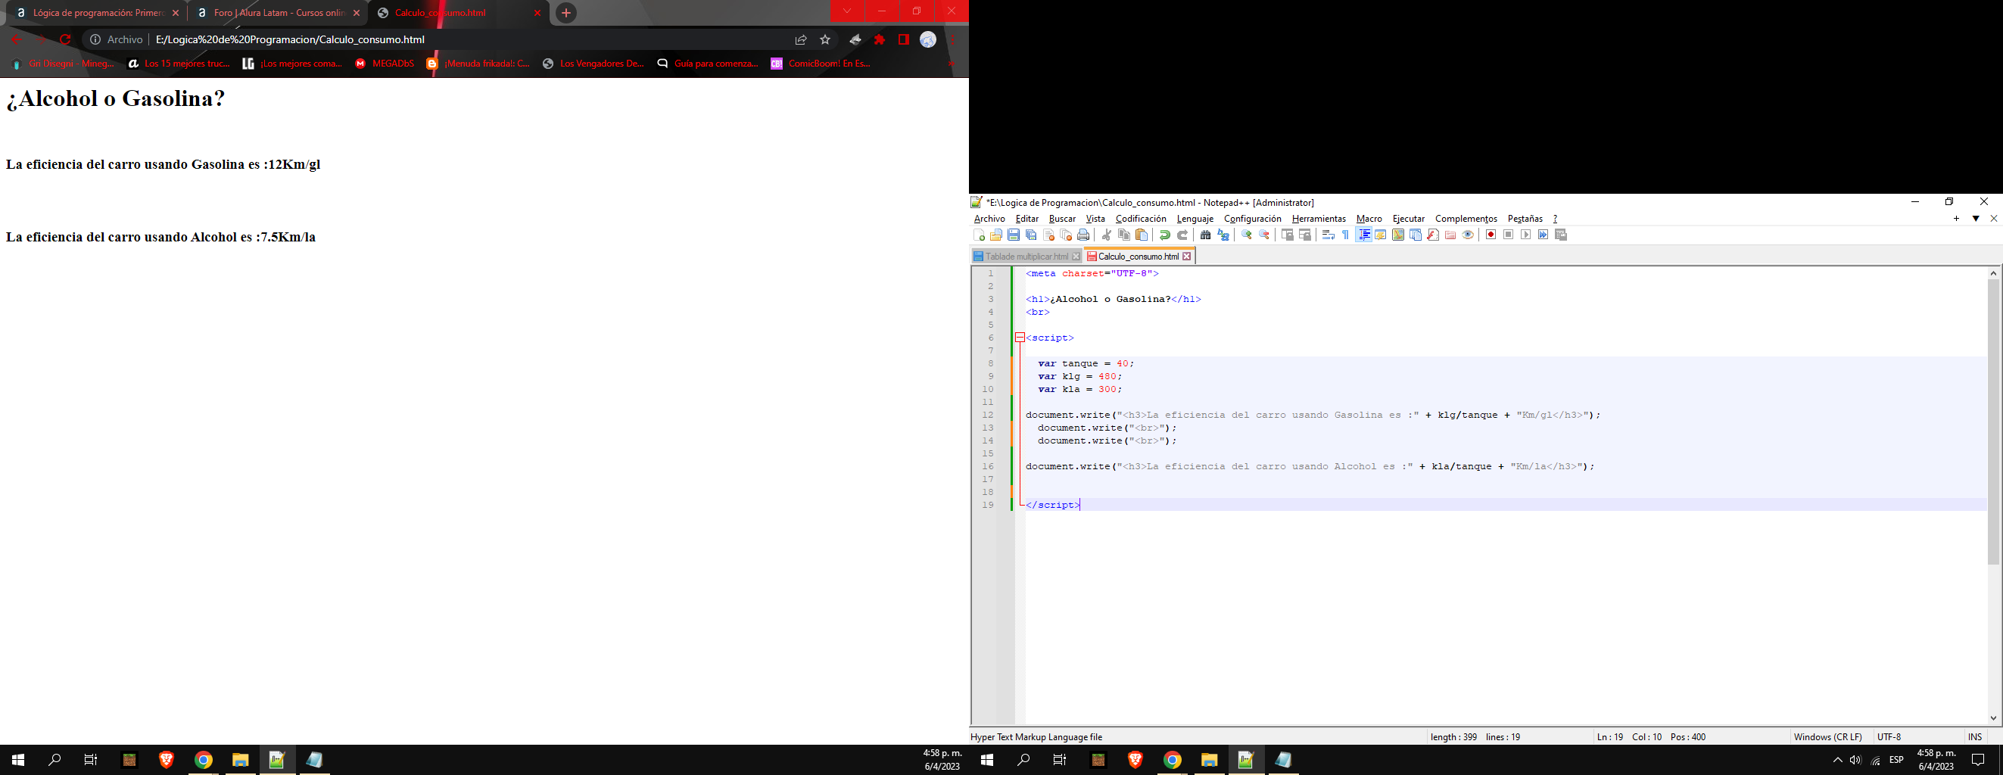Open the Complementos menu

(x=1466, y=219)
